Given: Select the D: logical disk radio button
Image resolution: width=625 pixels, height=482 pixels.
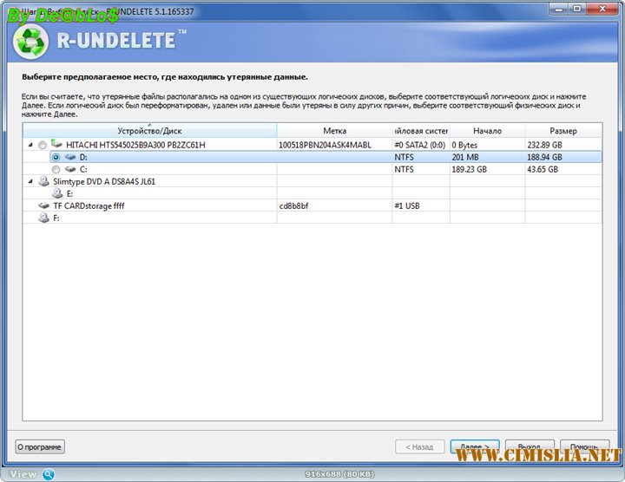Looking at the screenshot, I should [x=56, y=158].
